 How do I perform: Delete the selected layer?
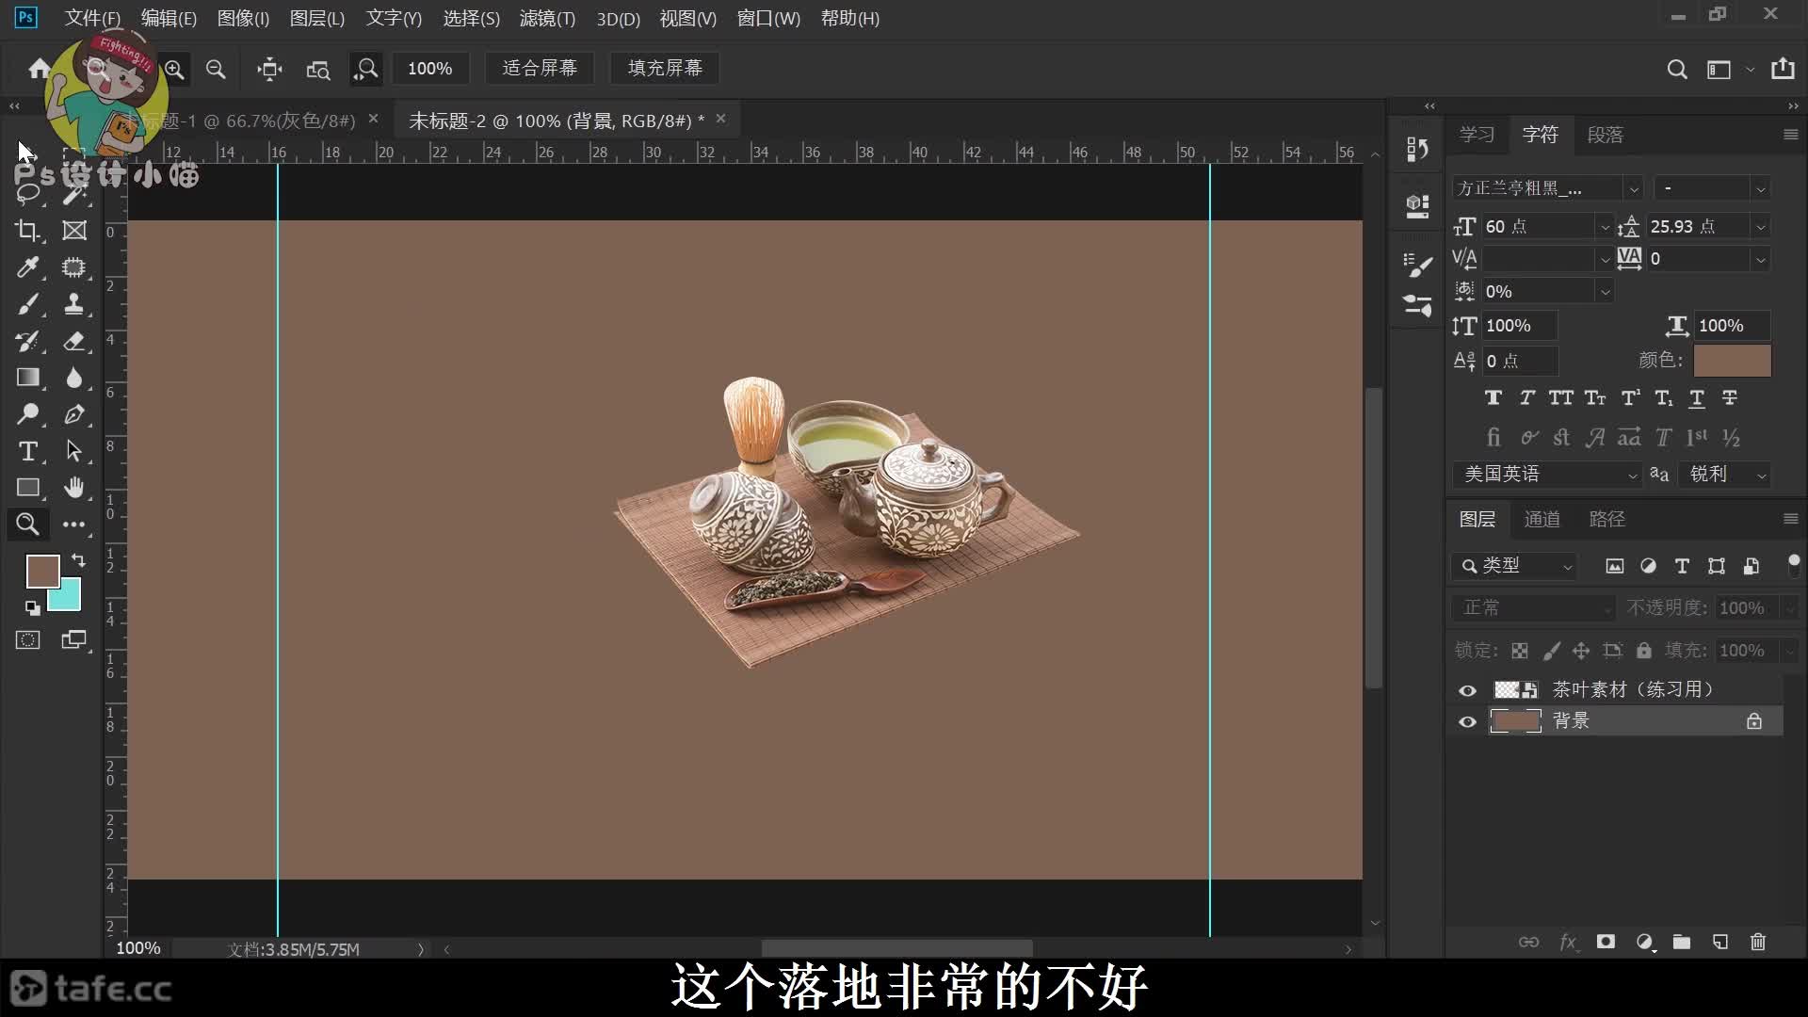[x=1758, y=942]
